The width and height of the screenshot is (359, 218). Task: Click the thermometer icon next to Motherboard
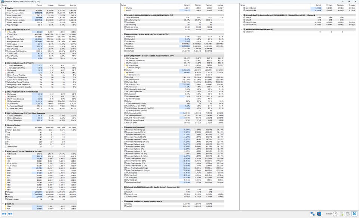point(6,154)
